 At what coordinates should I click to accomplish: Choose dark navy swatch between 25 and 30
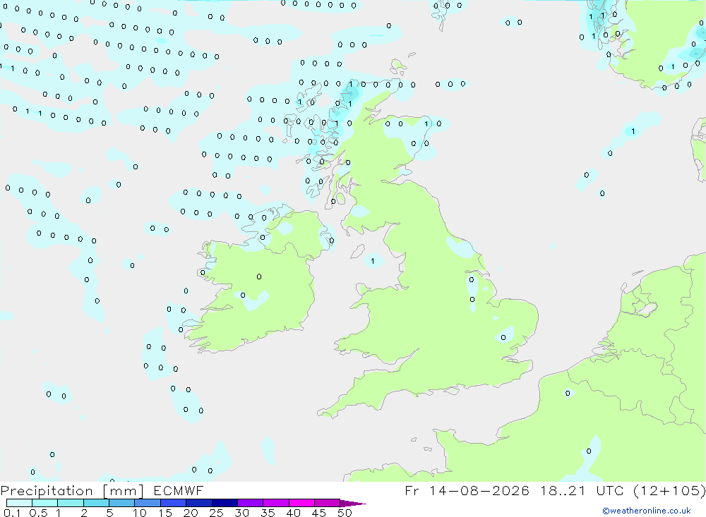coord(225,503)
